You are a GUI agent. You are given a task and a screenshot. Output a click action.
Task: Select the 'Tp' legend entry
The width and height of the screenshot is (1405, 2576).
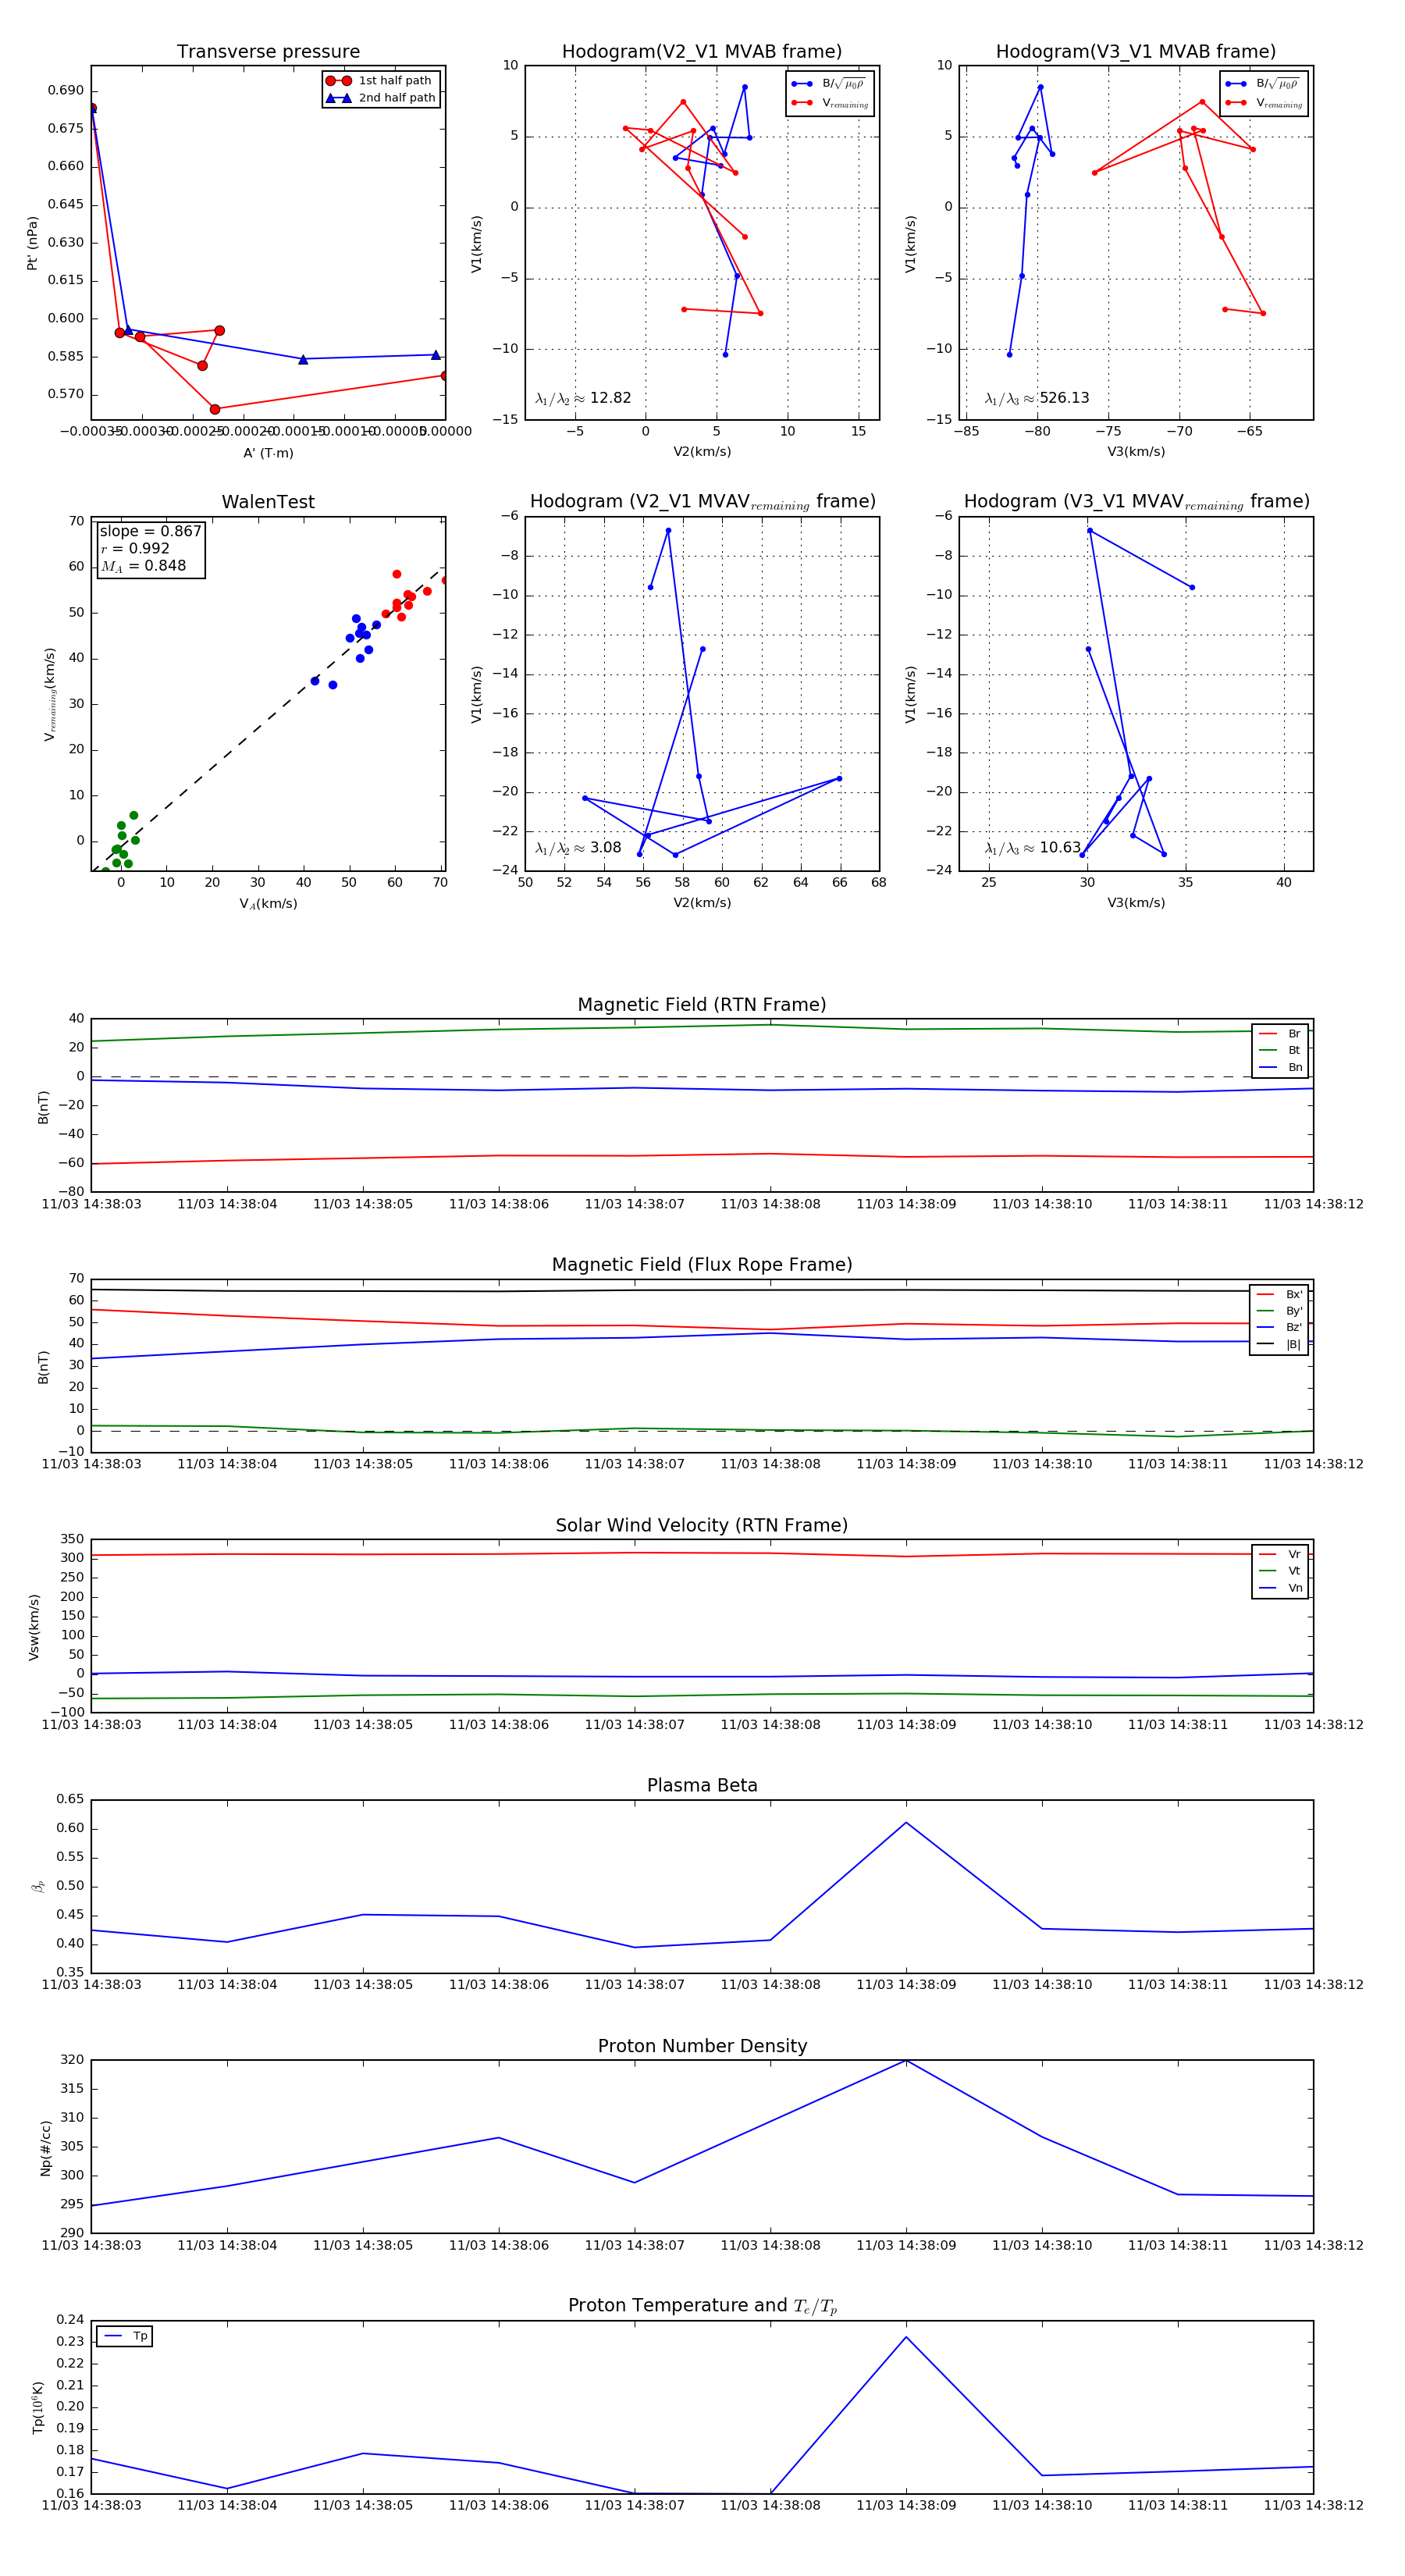pyautogui.click(x=125, y=2336)
